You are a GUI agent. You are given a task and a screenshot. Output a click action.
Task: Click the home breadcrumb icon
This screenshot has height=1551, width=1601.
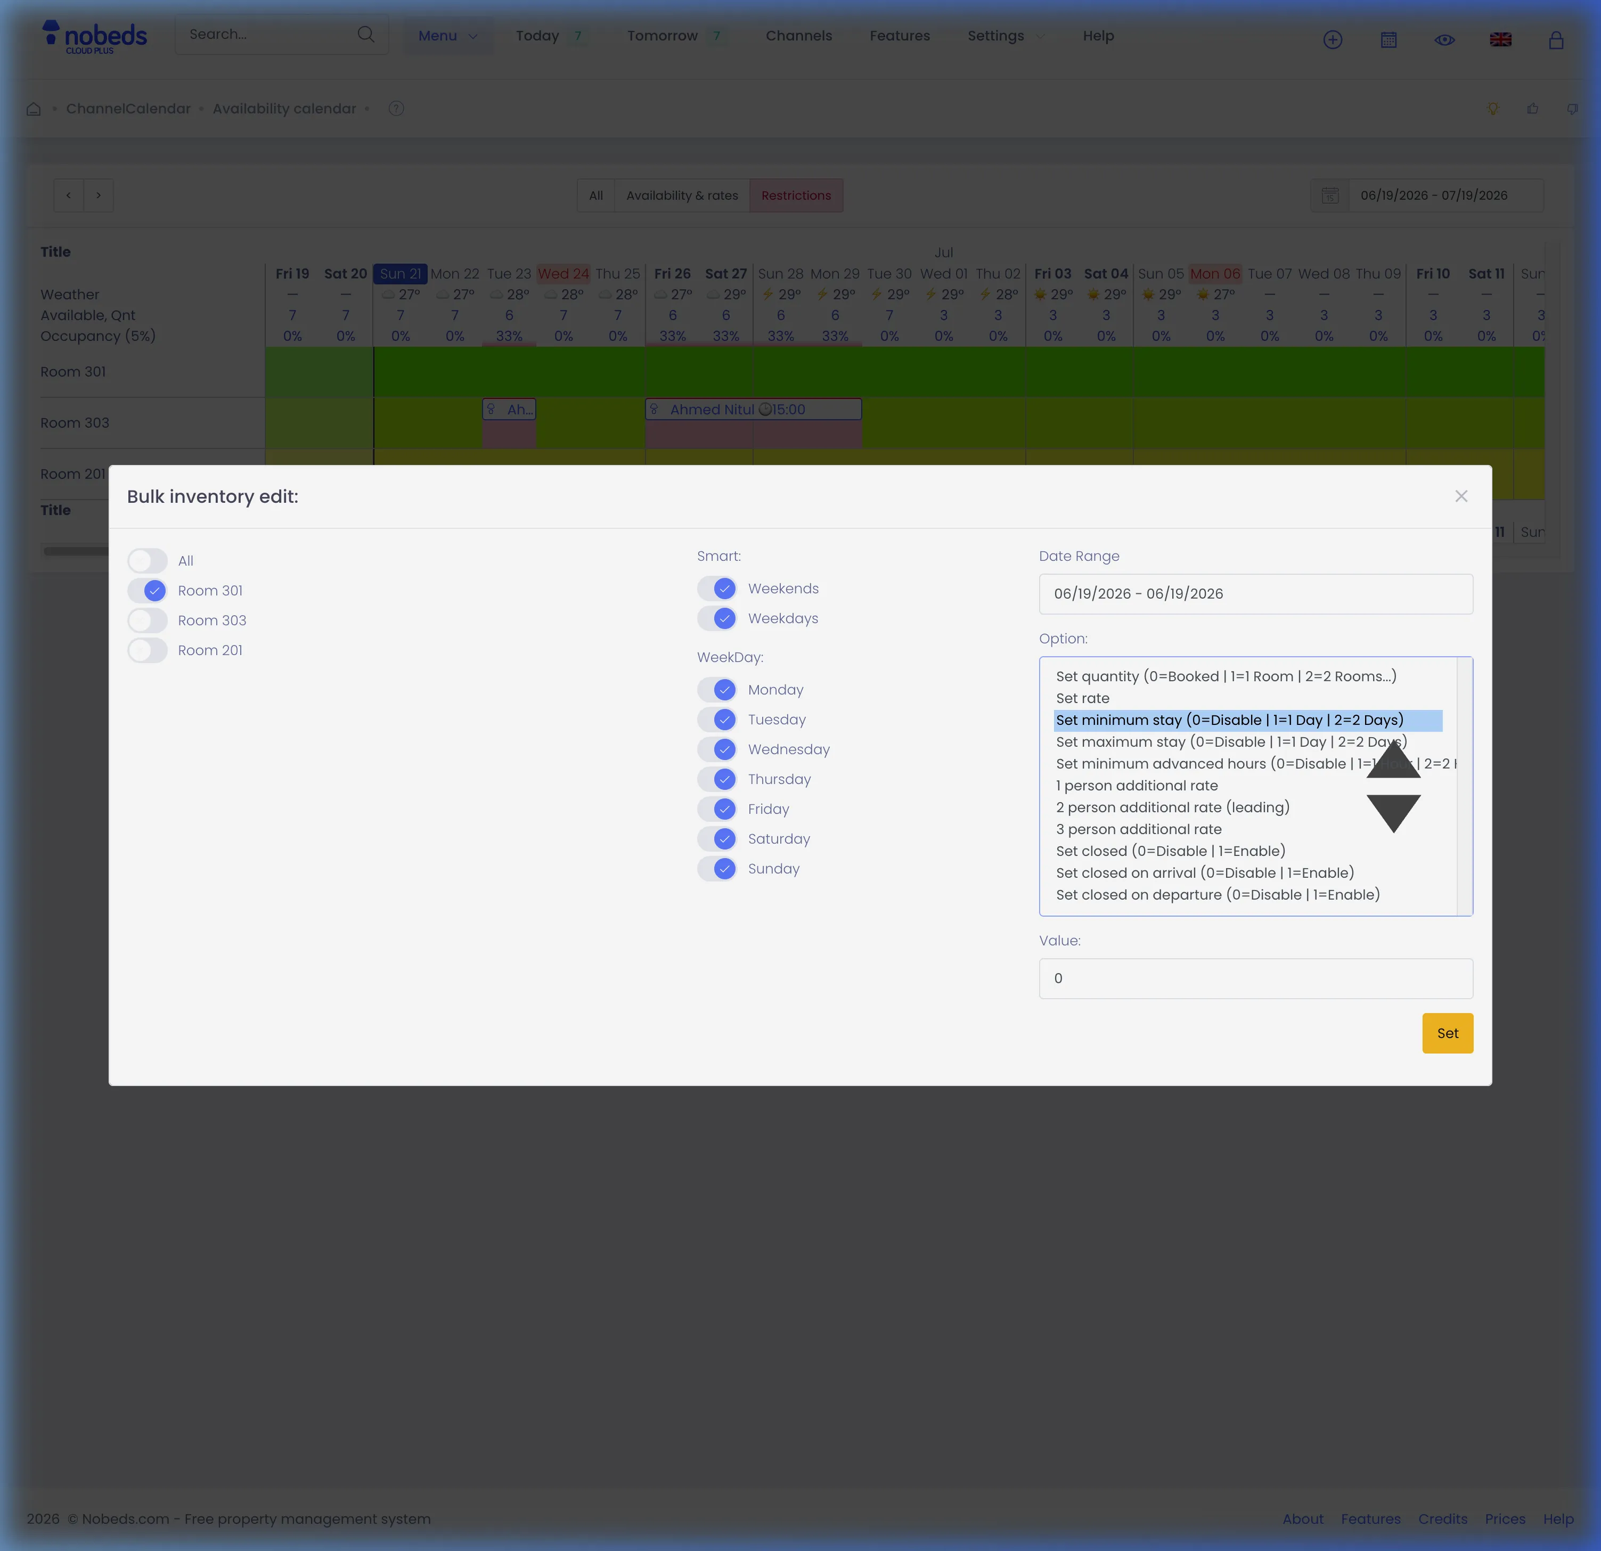click(34, 109)
